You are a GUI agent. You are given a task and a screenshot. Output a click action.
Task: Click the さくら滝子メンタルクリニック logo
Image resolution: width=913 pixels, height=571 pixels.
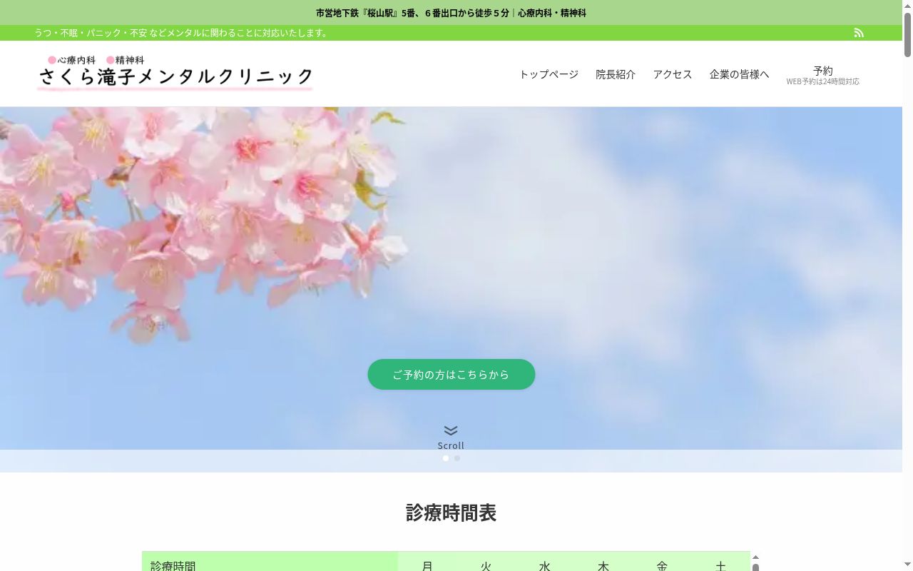[175, 73]
